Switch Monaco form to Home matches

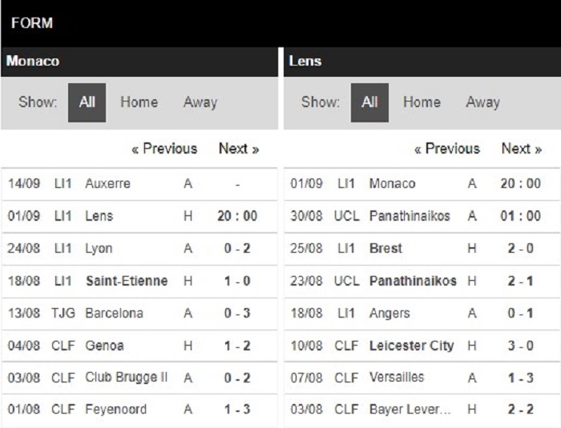click(x=139, y=102)
